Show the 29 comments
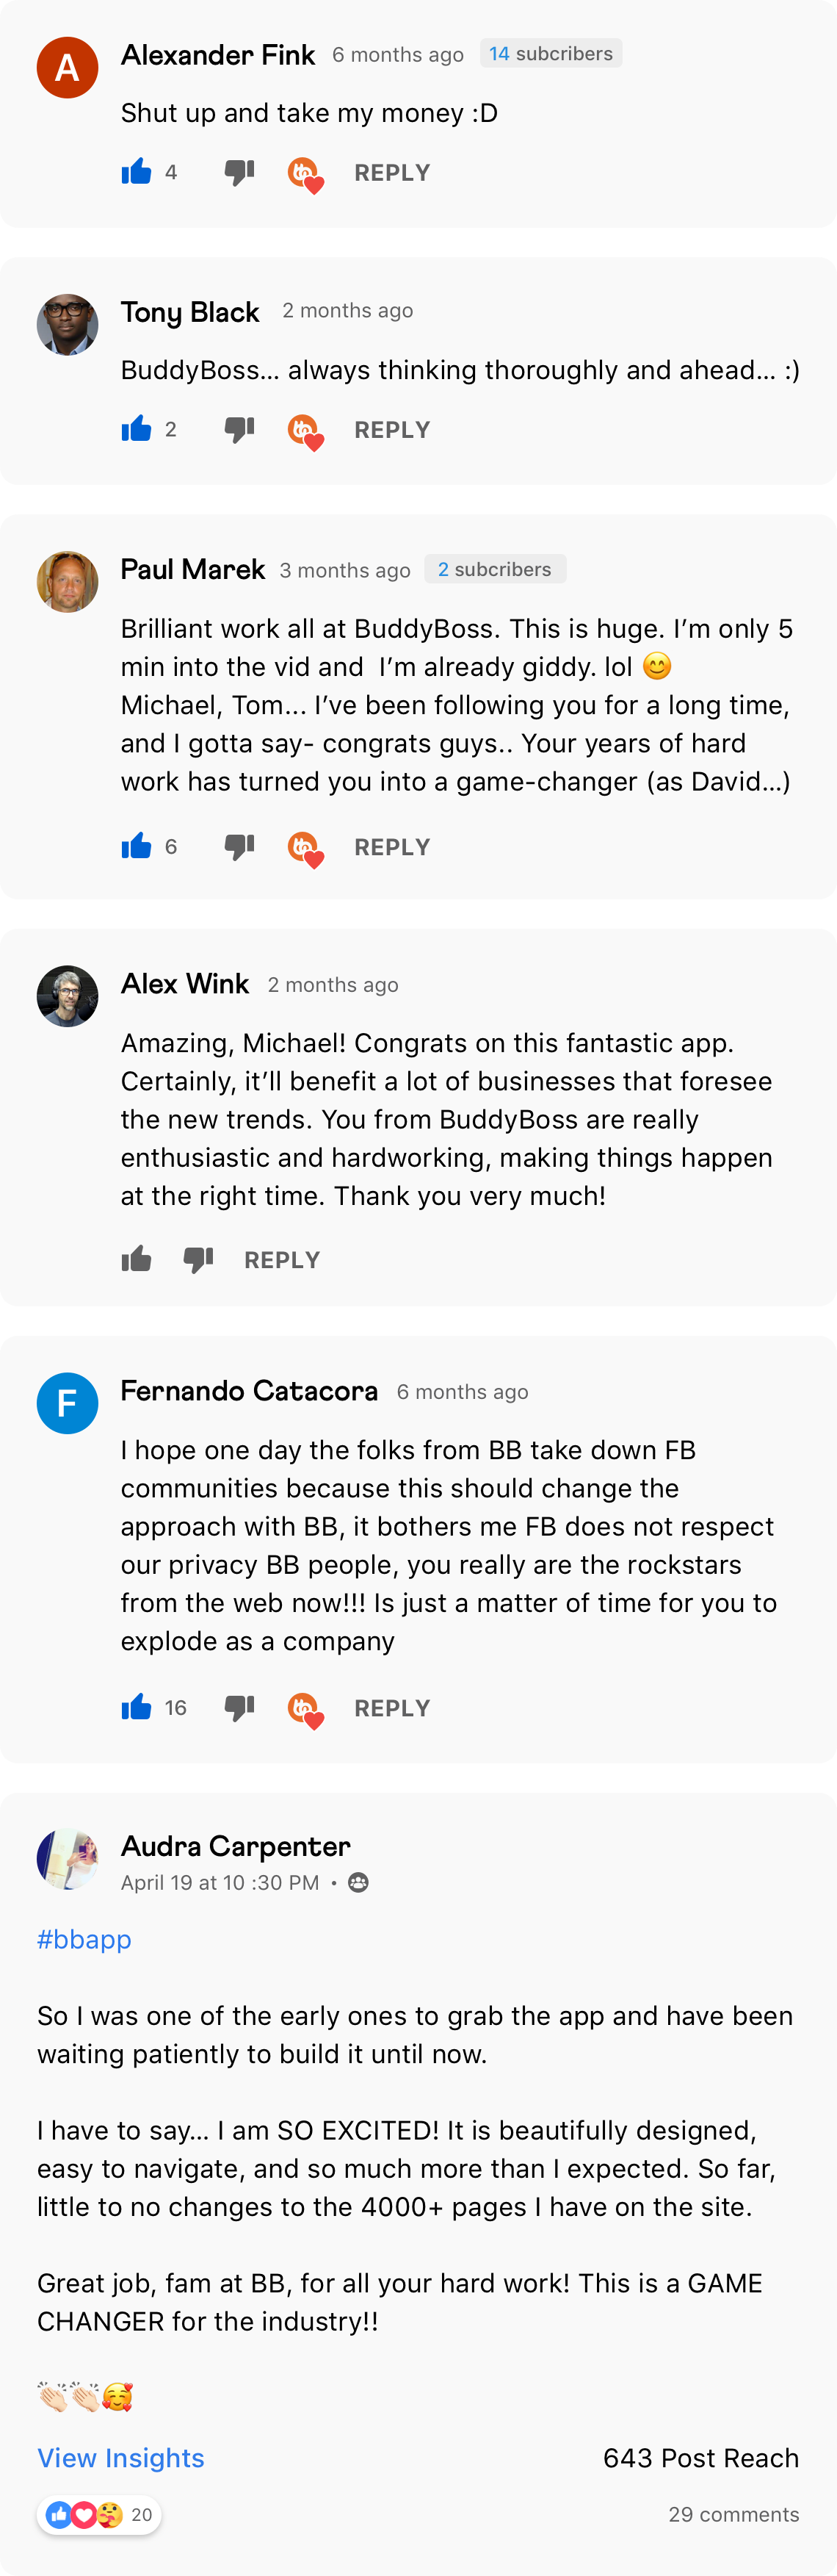This screenshot has height=2576, width=837. pos(733,2514)
